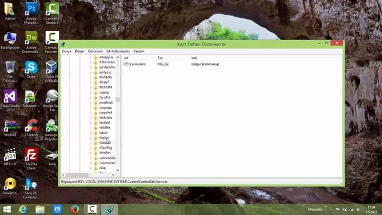This screenshot has width=382, height=215.
Task: Click the (değer atanmamış) data cell
Action: tap(205, 64)
